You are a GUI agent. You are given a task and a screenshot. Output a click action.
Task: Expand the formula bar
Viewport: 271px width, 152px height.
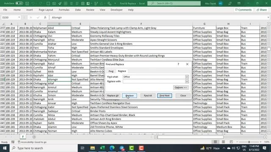pyautogui.click(x=268, y=17)
